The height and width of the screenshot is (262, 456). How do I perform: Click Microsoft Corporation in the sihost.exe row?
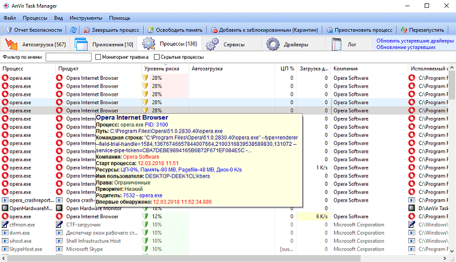coord(359,241)
